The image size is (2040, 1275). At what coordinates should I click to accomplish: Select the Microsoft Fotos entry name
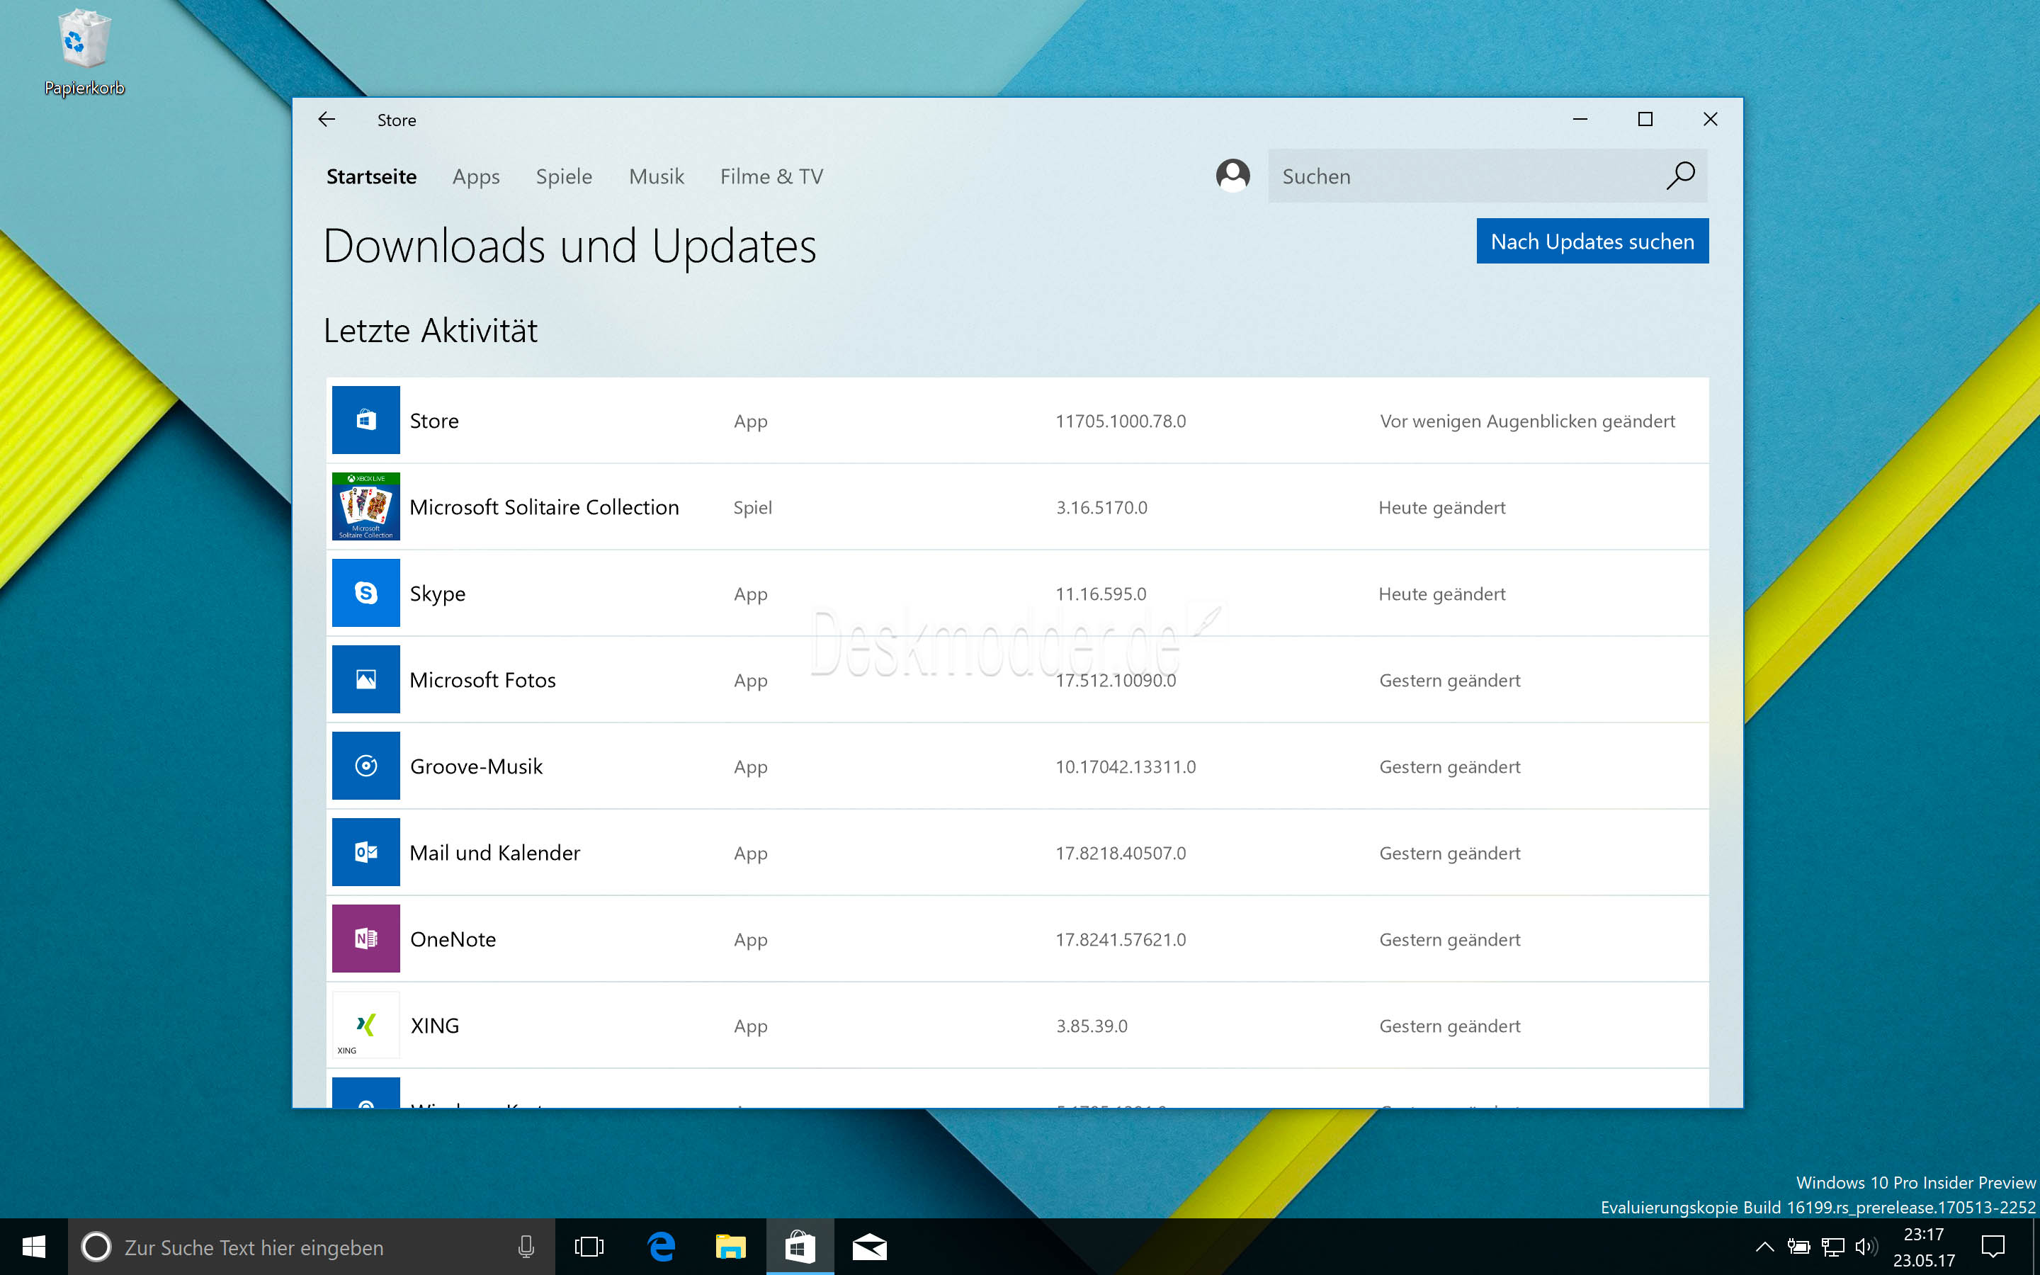(x=482, y=680)
